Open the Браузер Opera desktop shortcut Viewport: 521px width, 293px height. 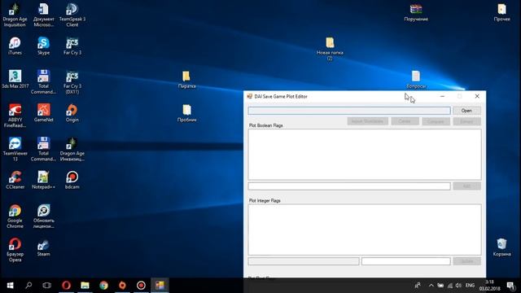(15, 250)
